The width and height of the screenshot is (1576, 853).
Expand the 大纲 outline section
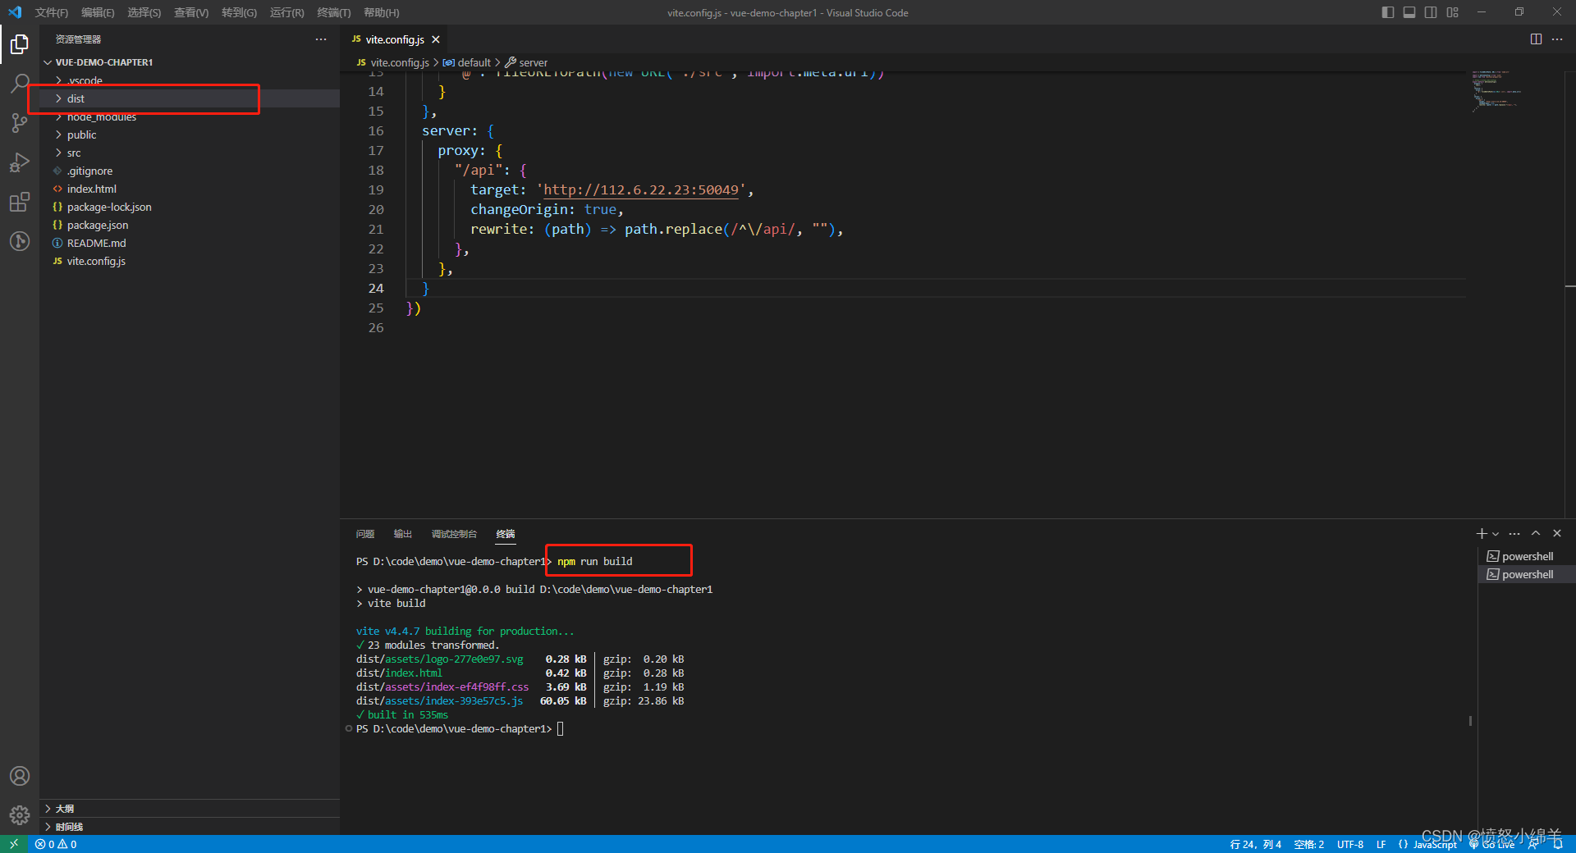190,809
